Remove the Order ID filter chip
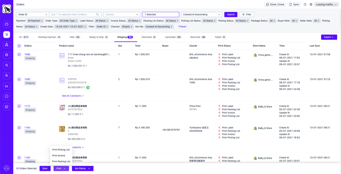The image size is (341, 174). coord(107,27)
